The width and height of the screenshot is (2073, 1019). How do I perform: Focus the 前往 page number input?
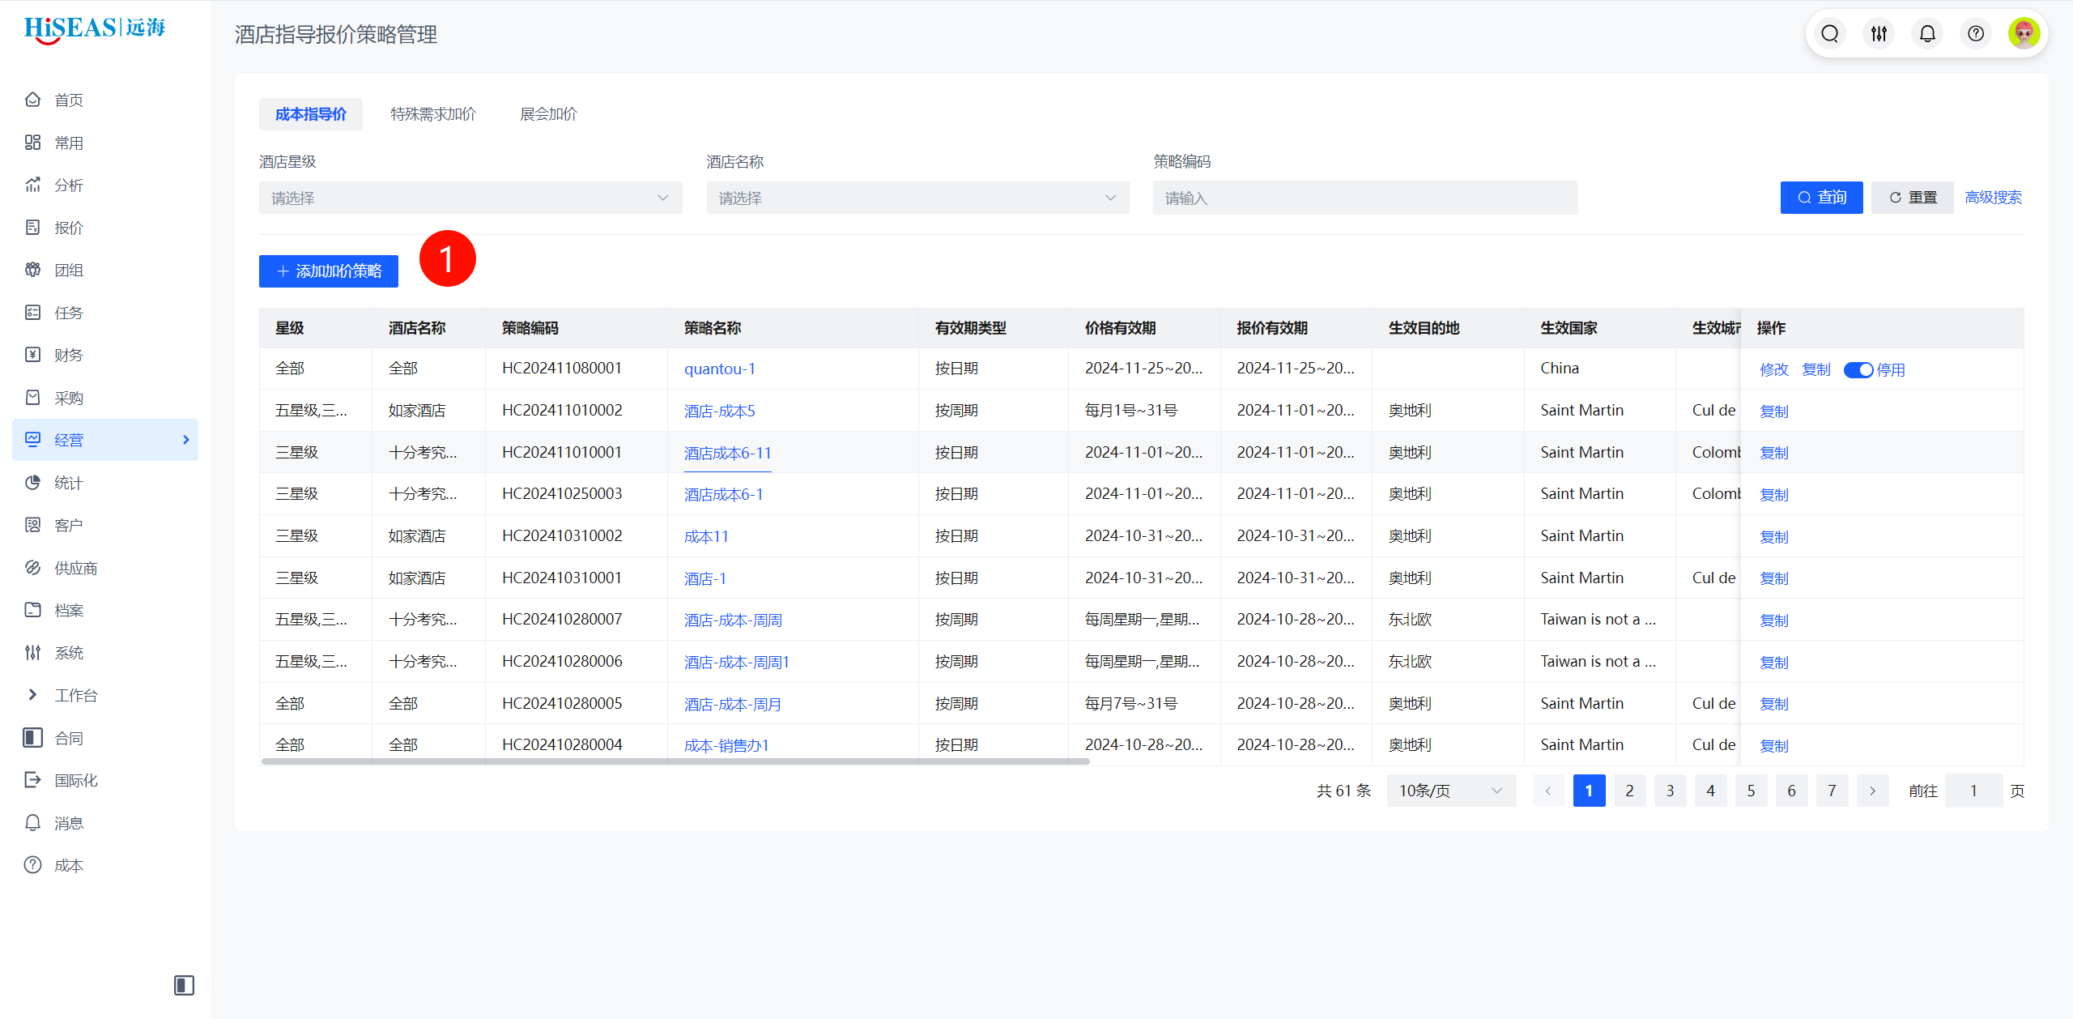pos(1973,791)
